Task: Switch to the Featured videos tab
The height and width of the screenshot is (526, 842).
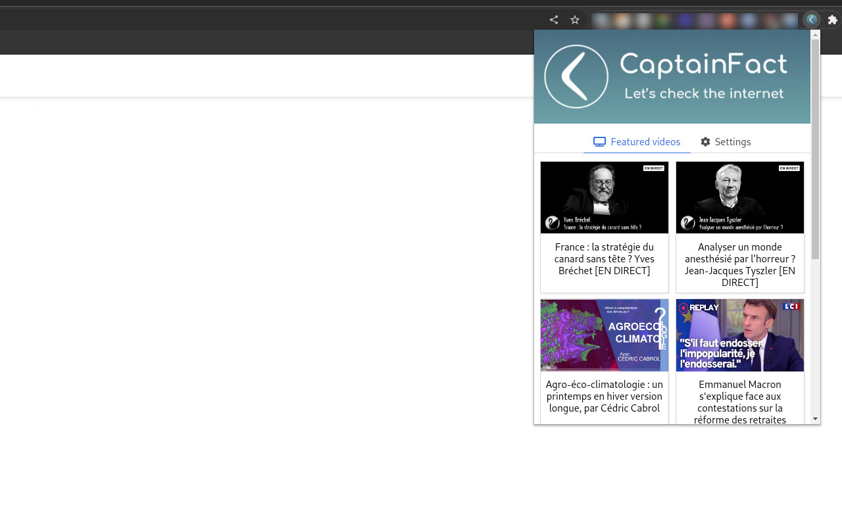Action: point(637,142)
